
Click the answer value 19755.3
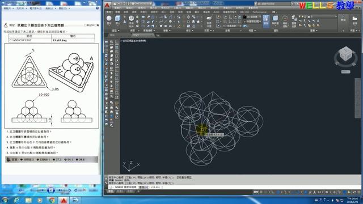(x=28, y=159)
